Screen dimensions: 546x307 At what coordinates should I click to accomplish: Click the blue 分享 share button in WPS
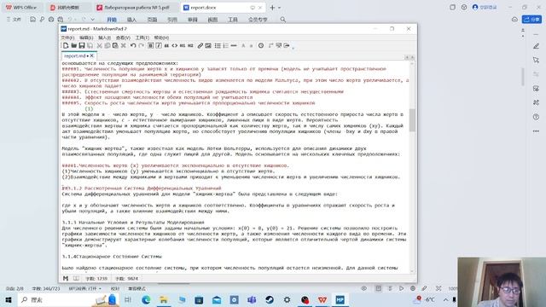pyautogui.click(x=531, y=20)
